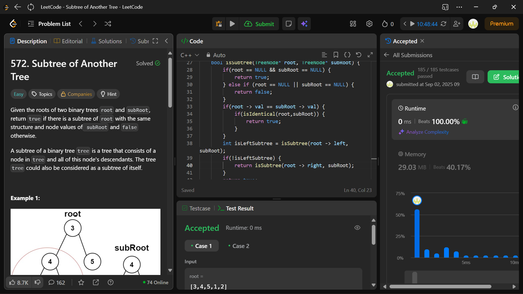Open the notes sticky icon
Screen dimensions: 523x294
coord(288,24)
